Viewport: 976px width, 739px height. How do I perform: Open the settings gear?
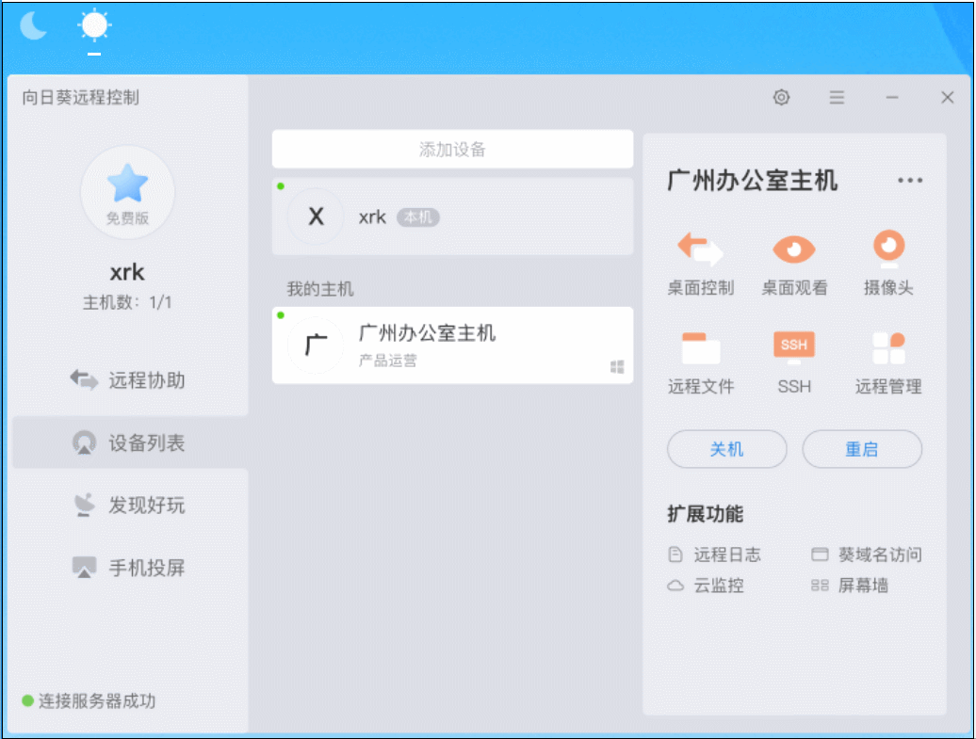(x=781, y=97)
